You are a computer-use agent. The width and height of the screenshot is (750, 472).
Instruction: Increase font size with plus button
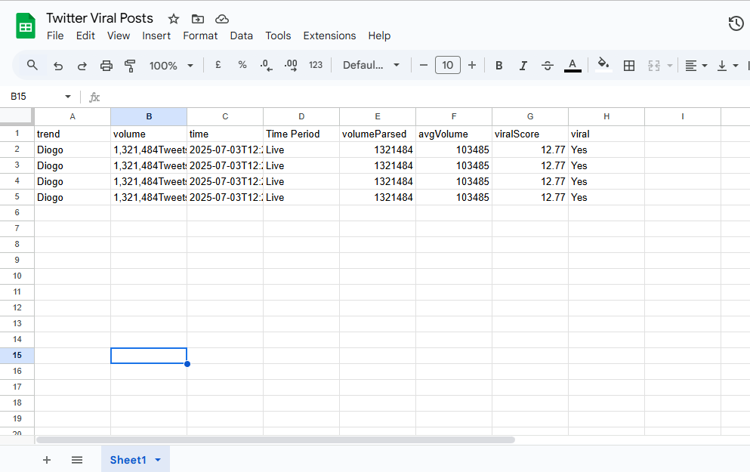tap(472, 65)
